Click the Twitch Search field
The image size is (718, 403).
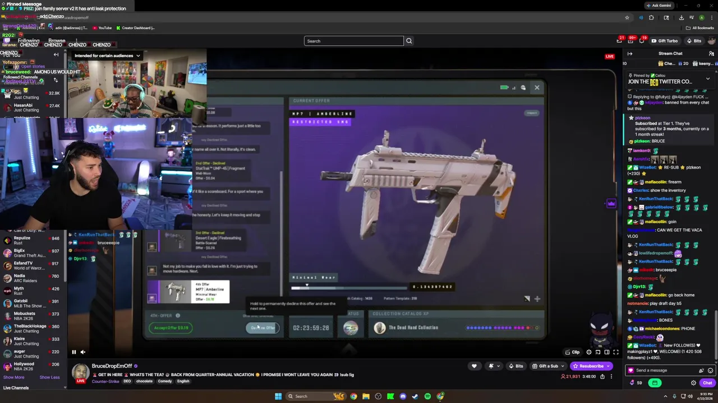coord(353,41)
